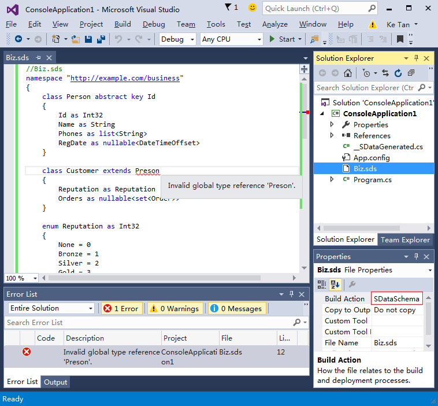Screen dimensions: 438x406
Task: Click the Solution Explorer horizontal scrollbar
Action: pyautogui.click(x=362, y=228)
